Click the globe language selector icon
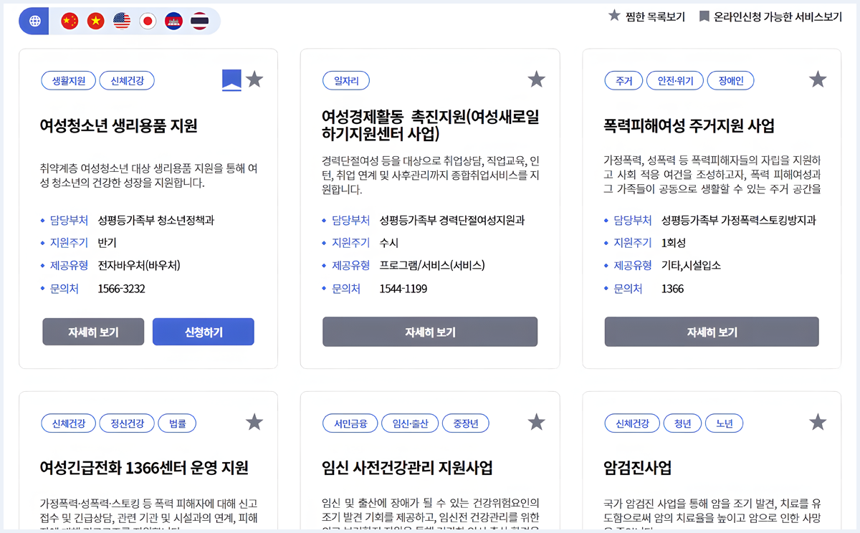Screen dimensions: 860x533 click(34, 21)
